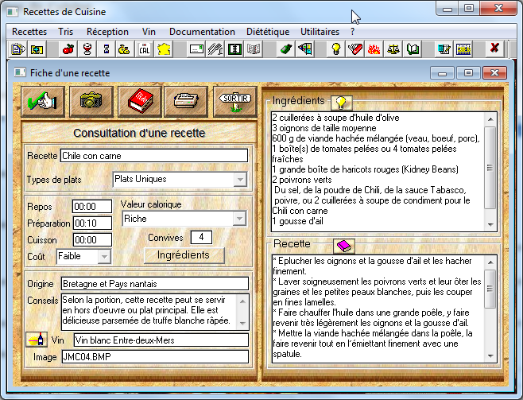Click the Origine field
This screenshot has height=400, width=523.
(155, 284)
